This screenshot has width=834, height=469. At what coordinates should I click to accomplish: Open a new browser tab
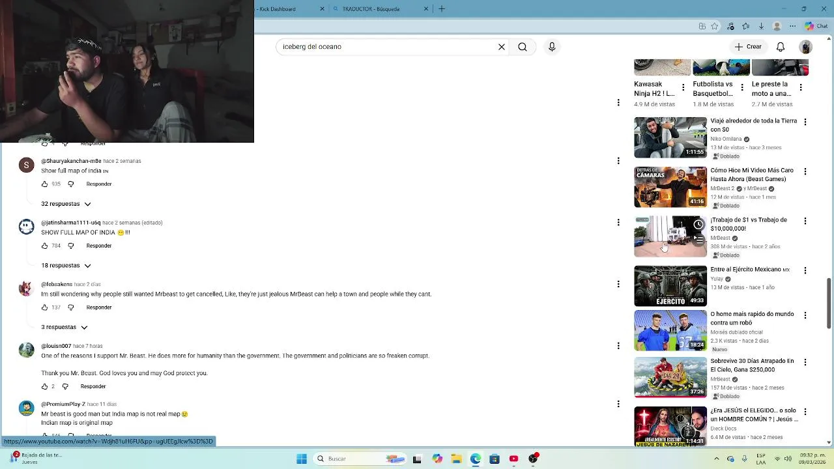(x=442, y=8)
